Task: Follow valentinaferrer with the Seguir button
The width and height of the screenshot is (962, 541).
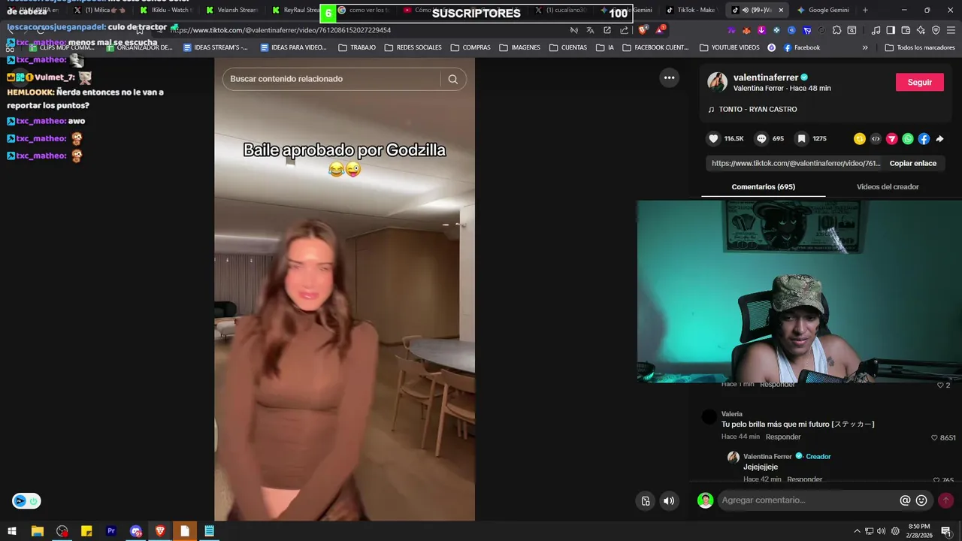Action: [919, 83]
